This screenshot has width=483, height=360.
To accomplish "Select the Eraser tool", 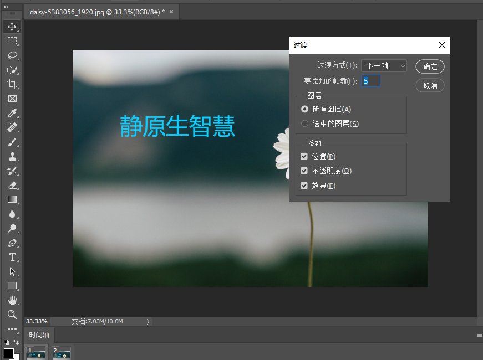I will click(12, 185).
